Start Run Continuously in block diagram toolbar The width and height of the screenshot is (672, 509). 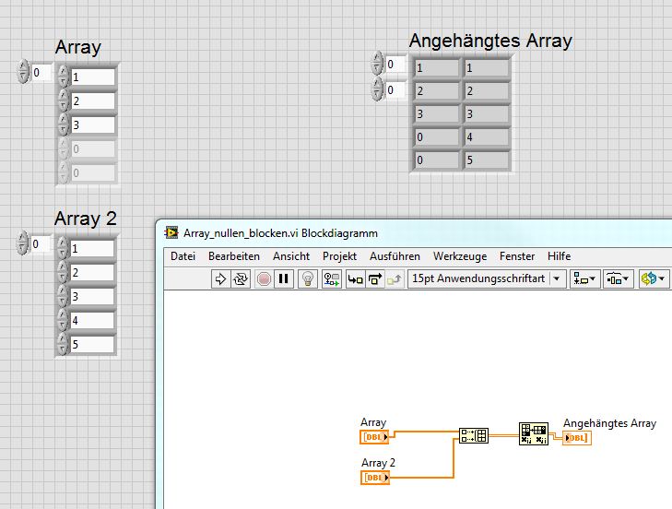pyautogui.click(x=241, y=279)
